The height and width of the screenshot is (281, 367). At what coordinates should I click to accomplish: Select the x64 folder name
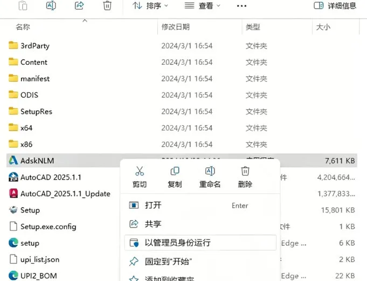click(26, 128)
